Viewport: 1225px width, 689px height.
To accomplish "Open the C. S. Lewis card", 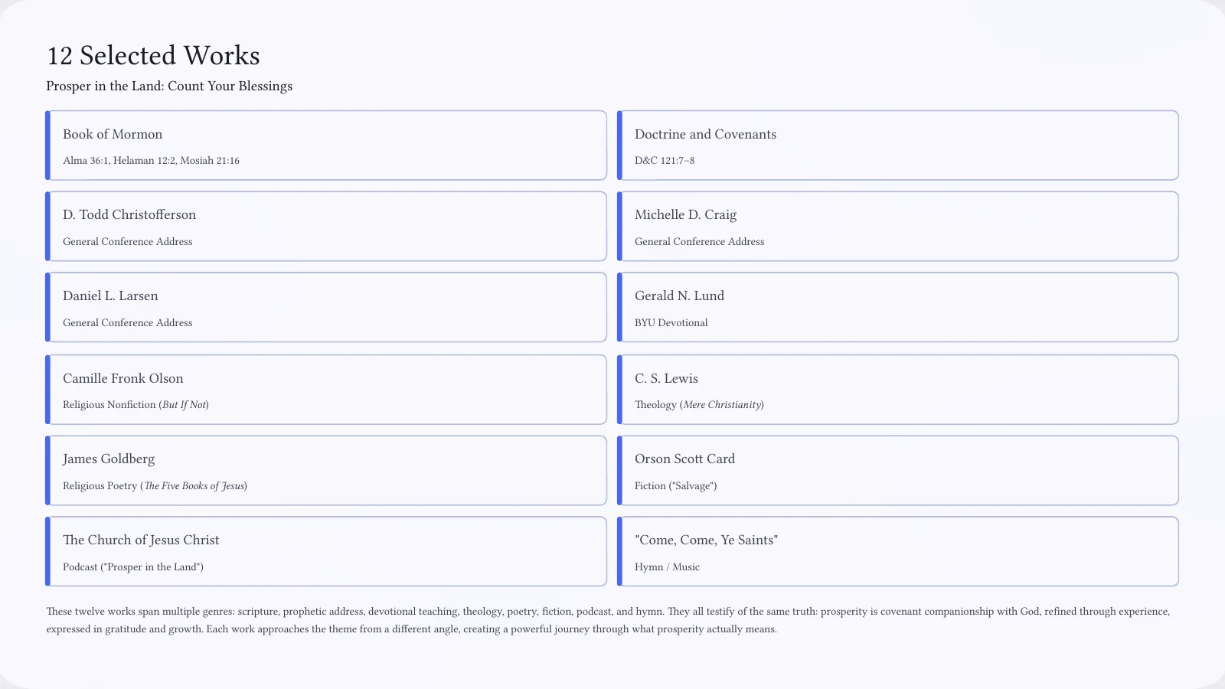I will [x=898, y=390].
